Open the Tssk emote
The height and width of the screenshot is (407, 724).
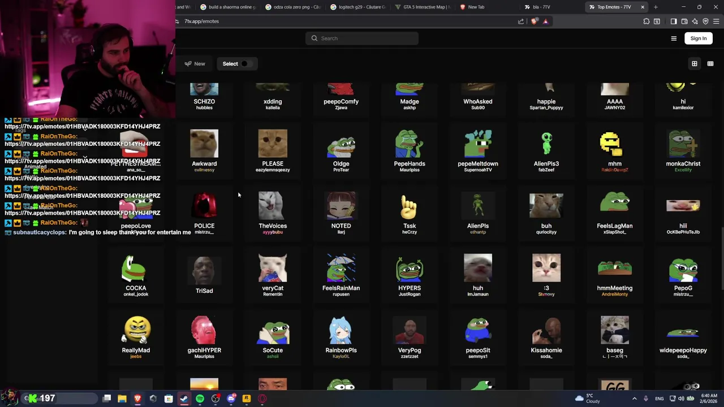click(410, 213)
